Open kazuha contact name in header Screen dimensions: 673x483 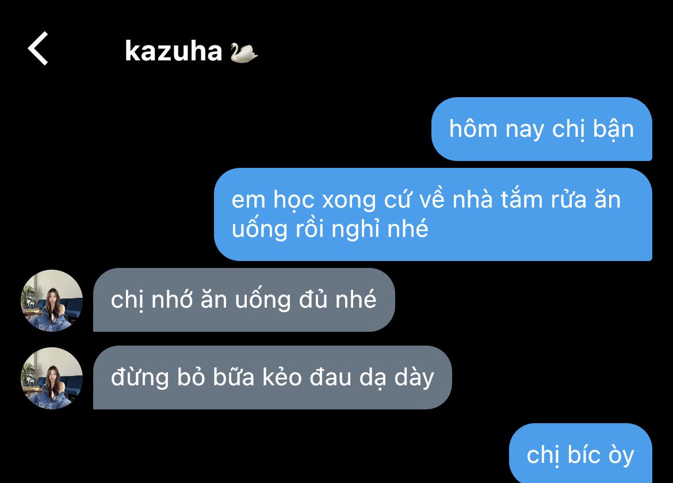point(173,52)
